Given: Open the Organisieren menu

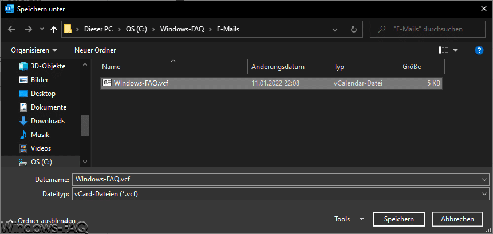Looking at the screenshot, I should 34,50.
